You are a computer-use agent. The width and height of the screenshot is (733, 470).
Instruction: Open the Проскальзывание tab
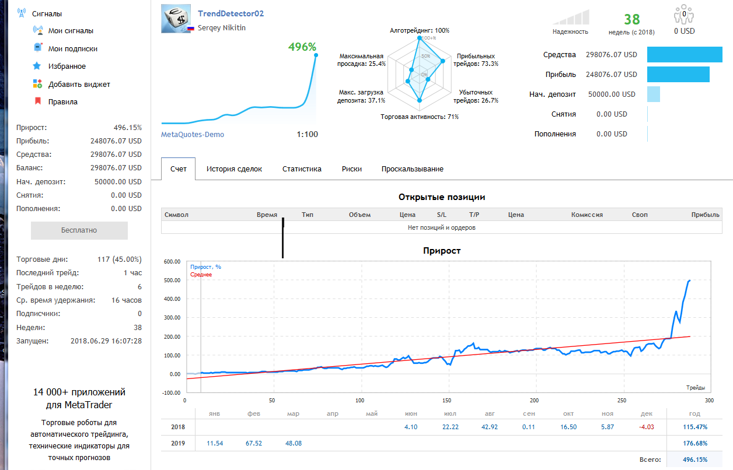click(413, 169)
